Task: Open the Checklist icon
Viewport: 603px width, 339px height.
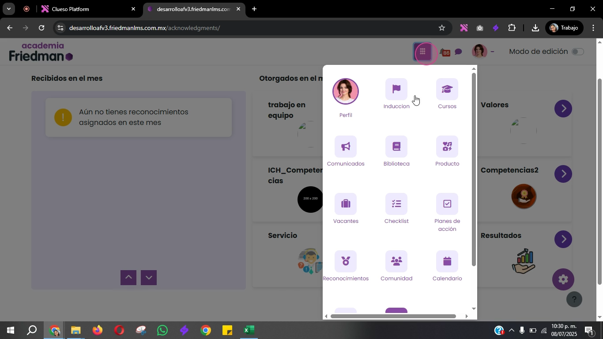Action: [396, 204]
